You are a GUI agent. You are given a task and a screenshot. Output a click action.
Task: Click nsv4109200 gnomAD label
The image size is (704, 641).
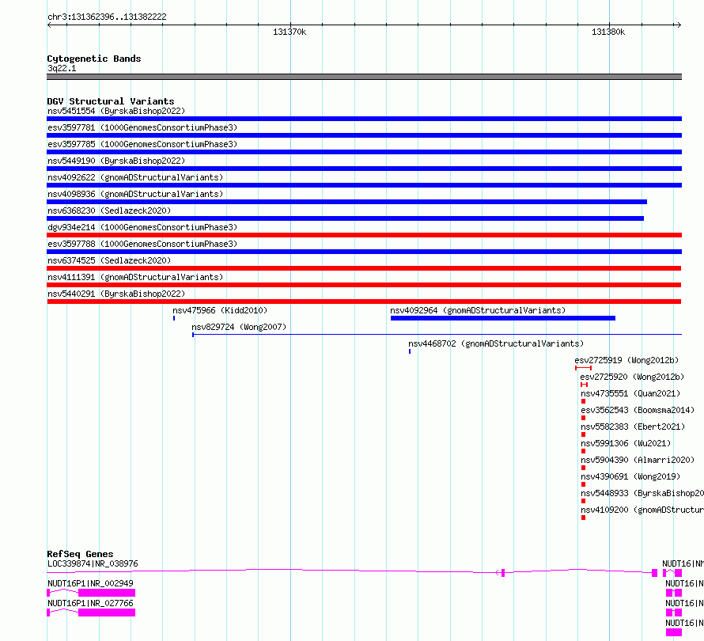tap(642, 510)
